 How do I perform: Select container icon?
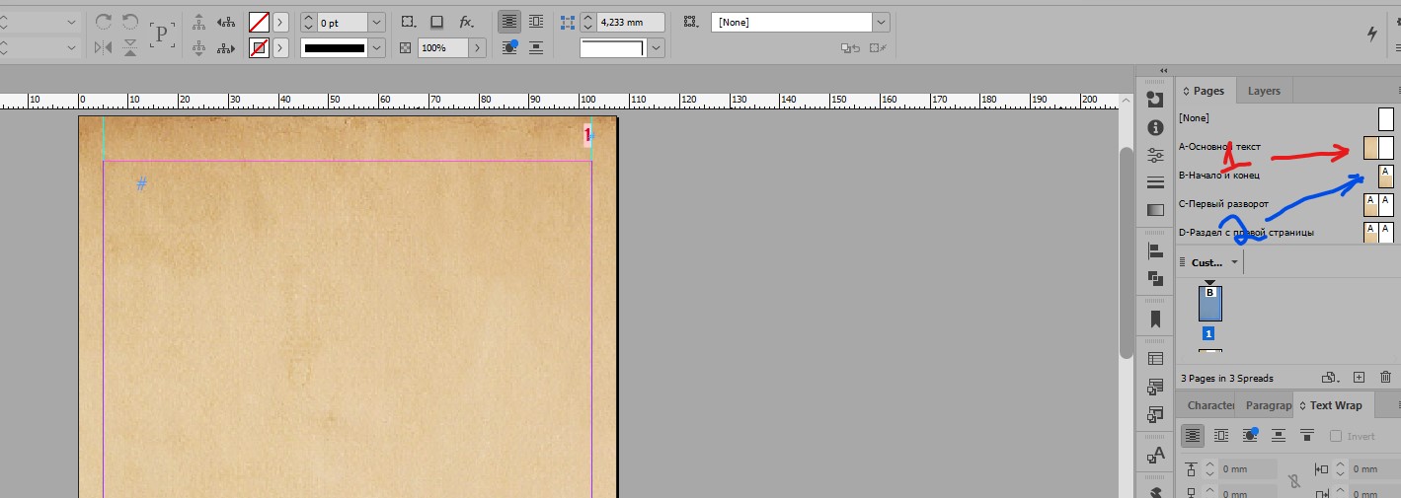point(198,22)
